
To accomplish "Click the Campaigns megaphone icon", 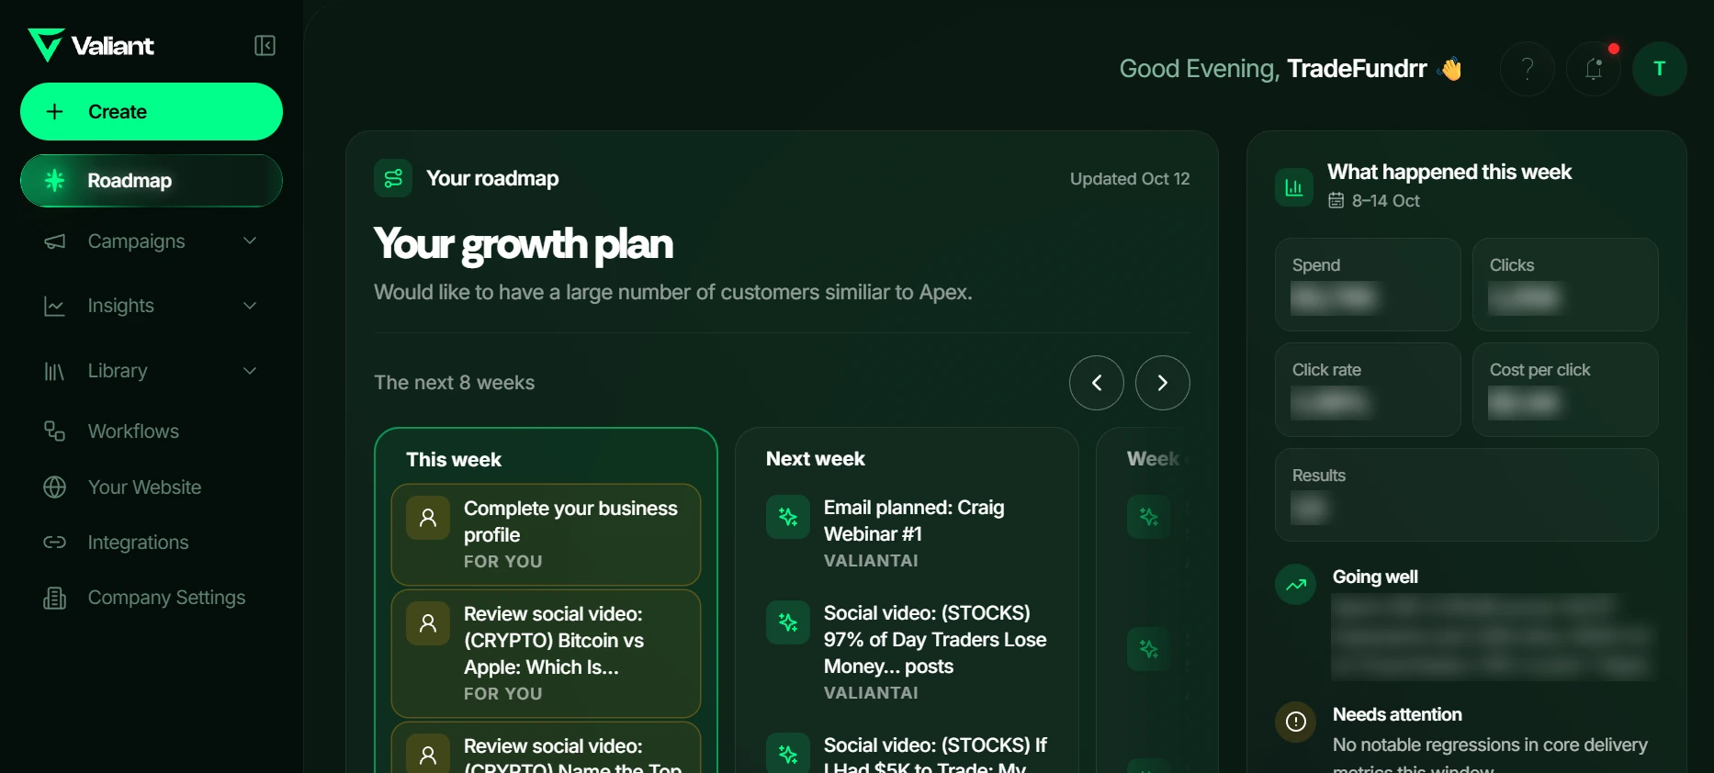I will [55, 241].
